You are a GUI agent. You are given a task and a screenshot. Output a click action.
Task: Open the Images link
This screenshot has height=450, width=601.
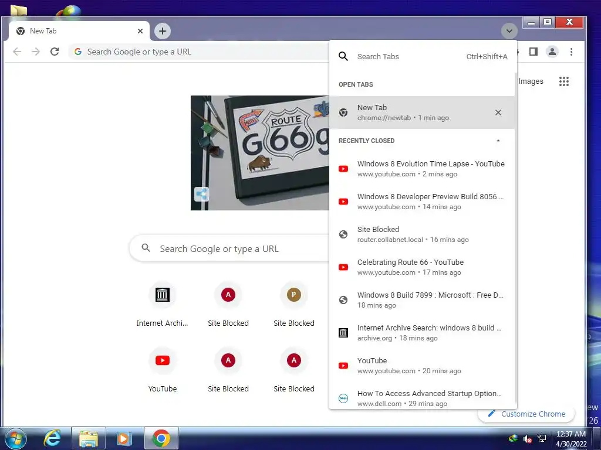tap(531, 81)
